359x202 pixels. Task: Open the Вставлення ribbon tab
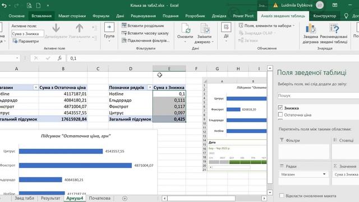42,16
